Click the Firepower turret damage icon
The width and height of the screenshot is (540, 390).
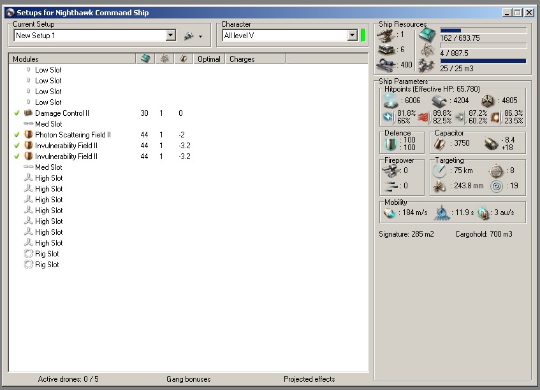coord(390,171)
